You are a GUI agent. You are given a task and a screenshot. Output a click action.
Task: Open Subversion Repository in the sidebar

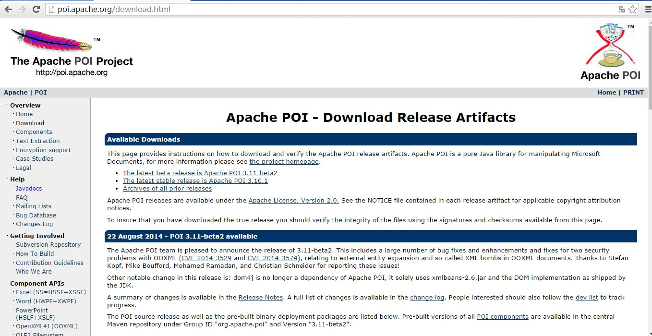[x=48, y=245]
